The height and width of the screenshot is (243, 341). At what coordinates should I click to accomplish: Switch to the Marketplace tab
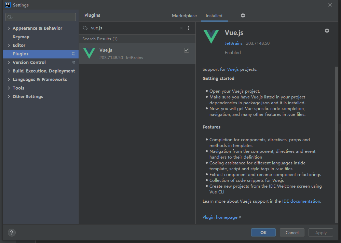point(184,16)
